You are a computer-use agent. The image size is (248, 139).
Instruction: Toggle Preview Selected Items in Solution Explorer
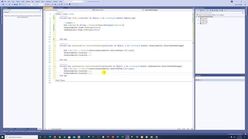point(224,10)
